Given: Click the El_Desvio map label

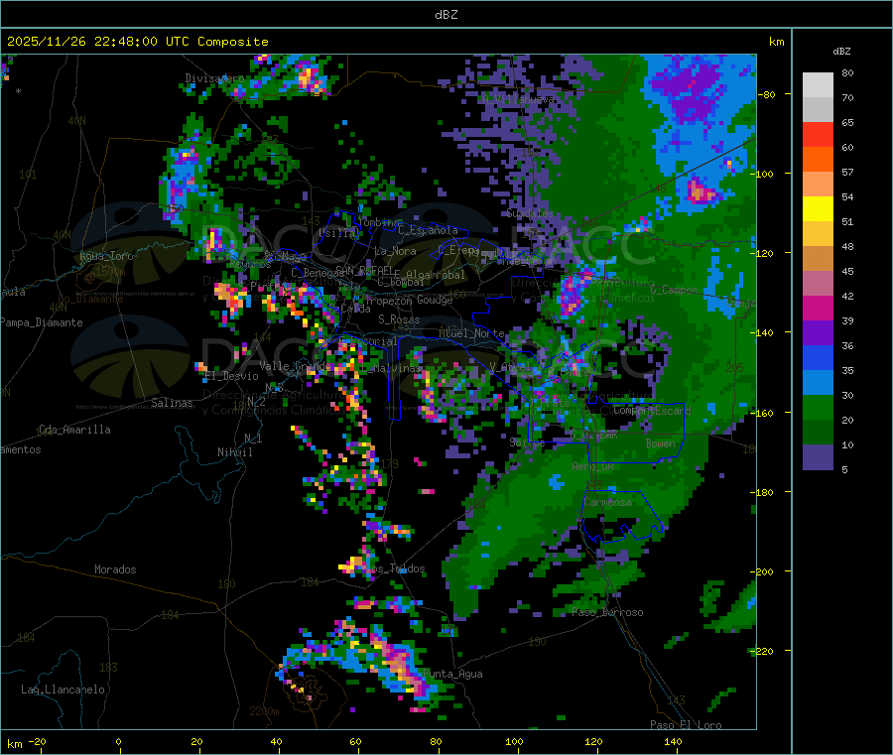Looking at the screenshot, I should coord(231,376).
